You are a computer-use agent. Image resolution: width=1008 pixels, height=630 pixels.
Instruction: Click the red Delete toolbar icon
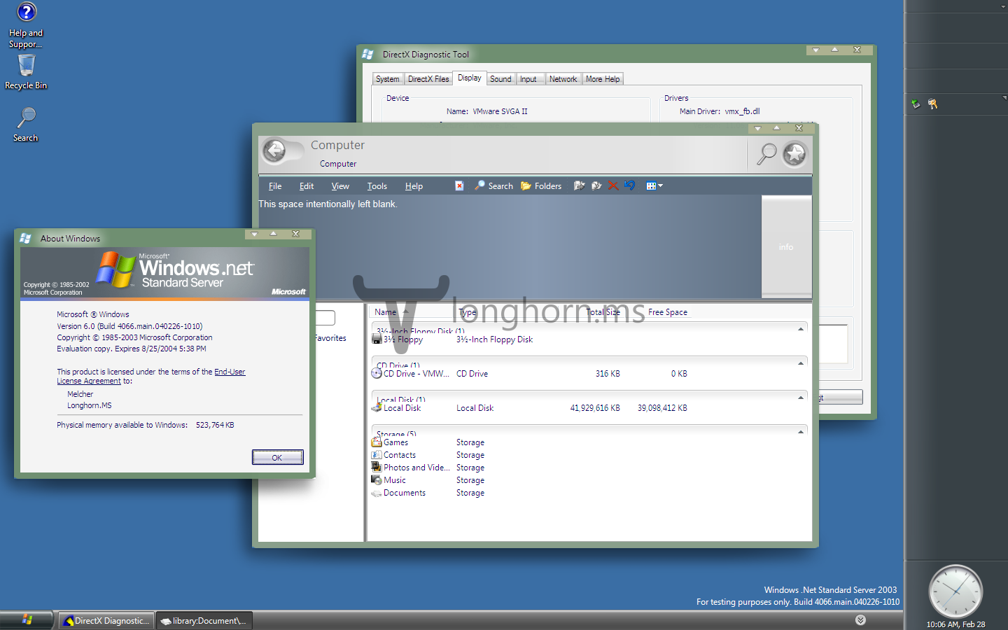tap(613, 185)
